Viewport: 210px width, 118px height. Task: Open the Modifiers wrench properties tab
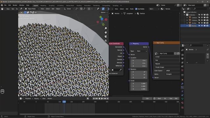click(182, 84)
